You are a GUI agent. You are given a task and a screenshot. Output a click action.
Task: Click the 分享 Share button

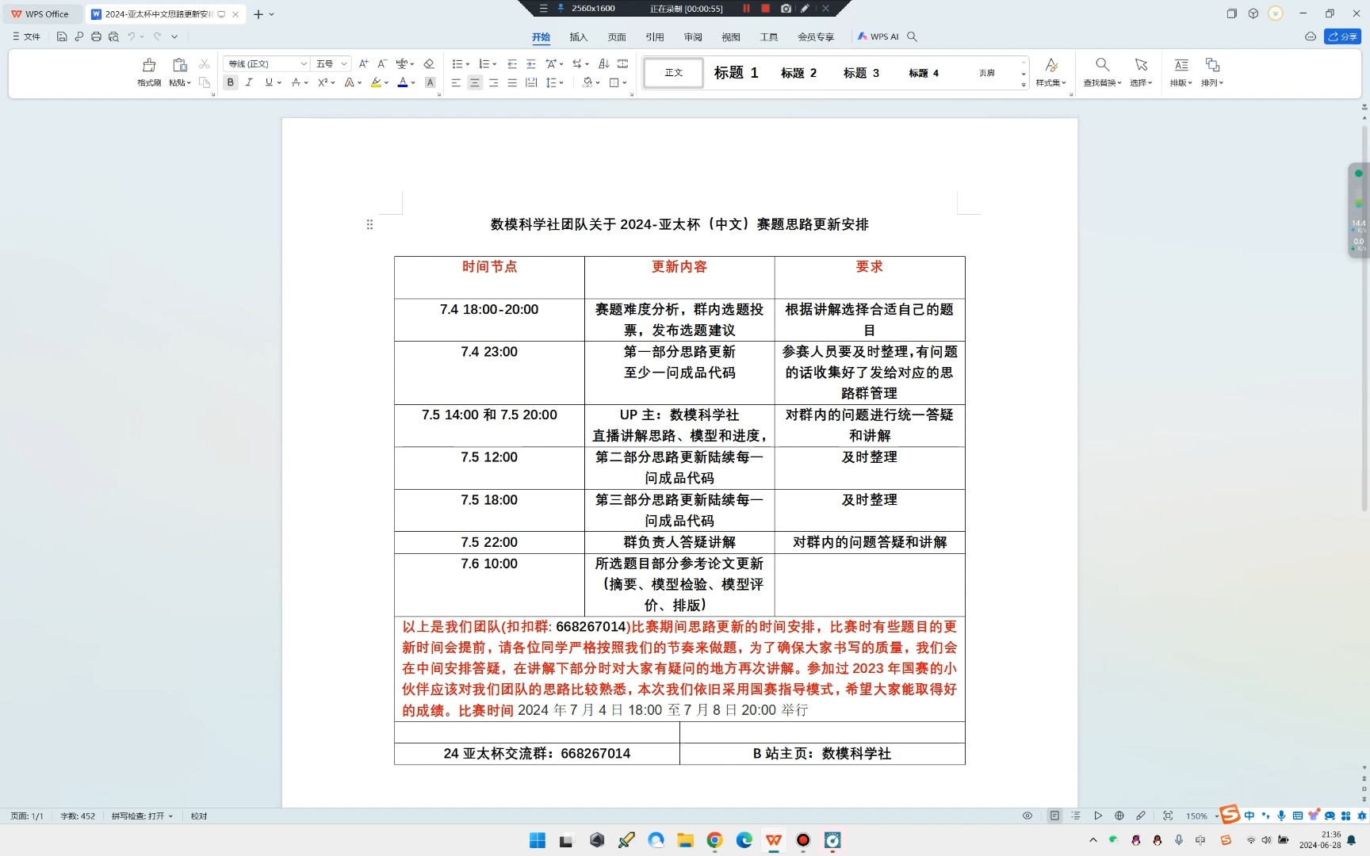(1342, 36)
